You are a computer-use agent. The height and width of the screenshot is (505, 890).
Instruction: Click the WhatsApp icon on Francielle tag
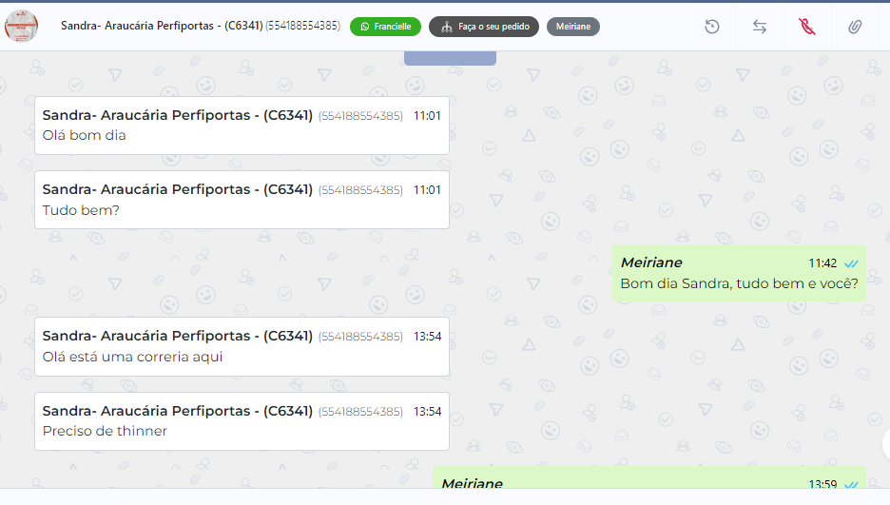click(x=365, y=27)
